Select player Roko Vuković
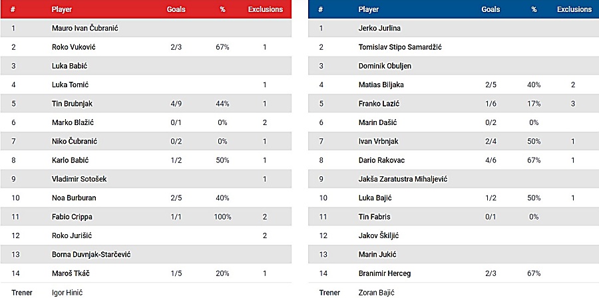This screenshot has height=298, width=599. pyautogui.click(x=74, y=47)
